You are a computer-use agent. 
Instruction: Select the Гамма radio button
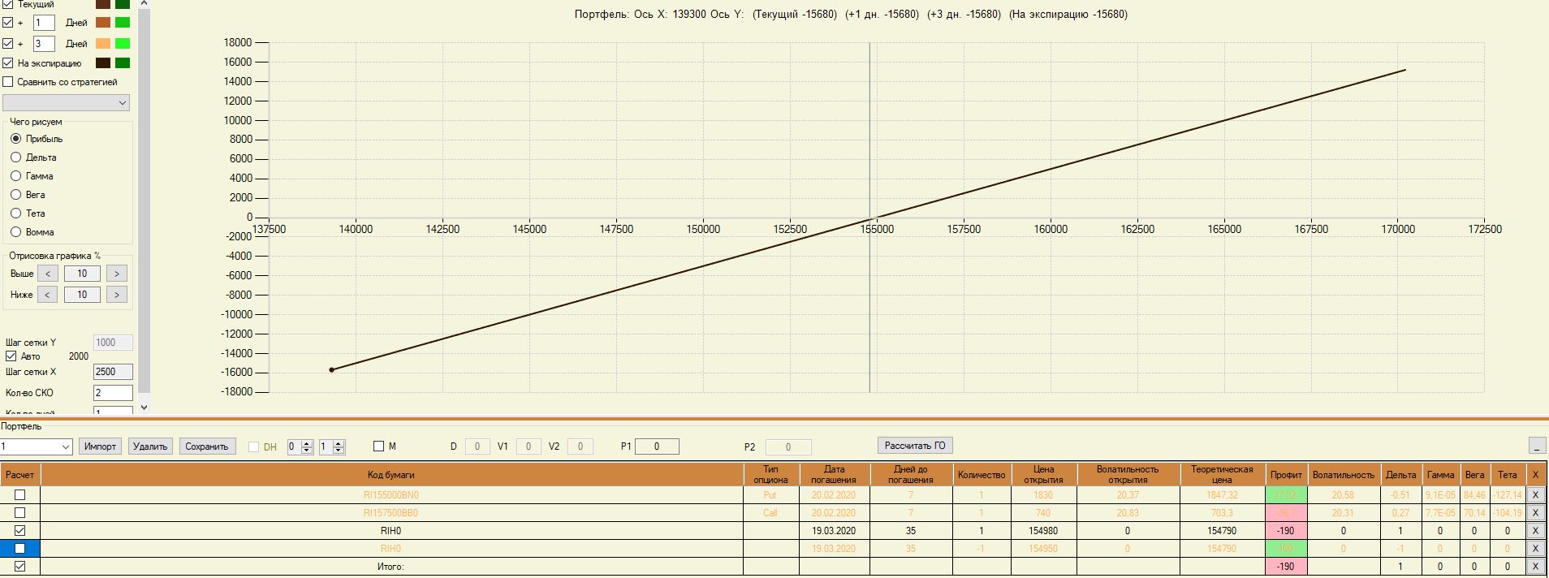[15, 176]
